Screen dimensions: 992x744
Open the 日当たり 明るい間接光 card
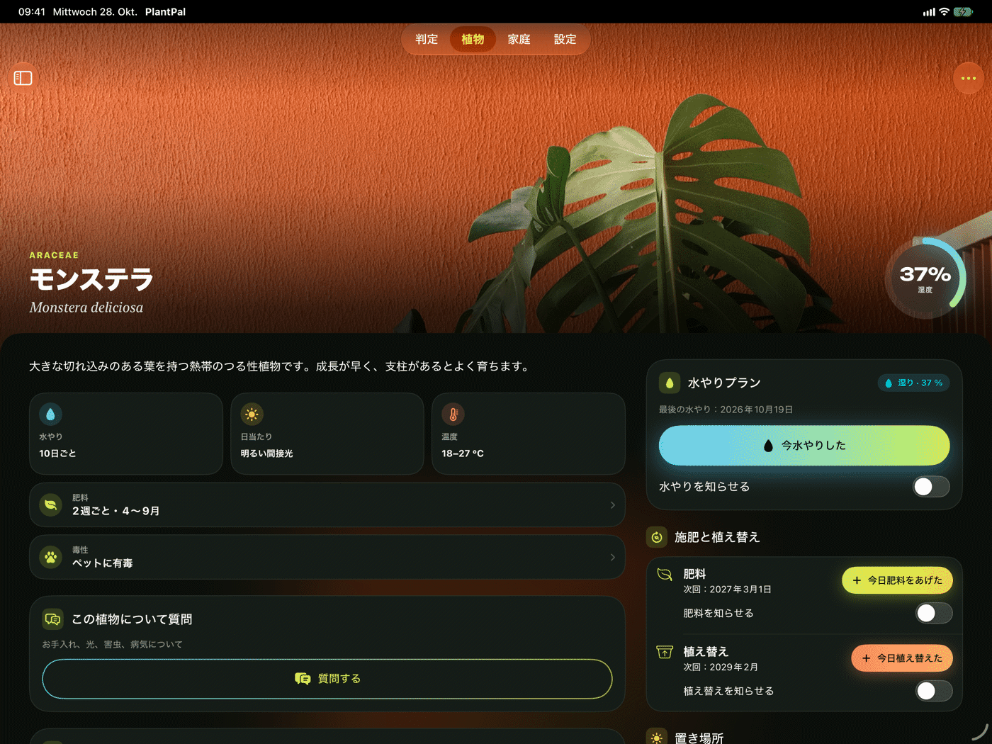(327, 434)
